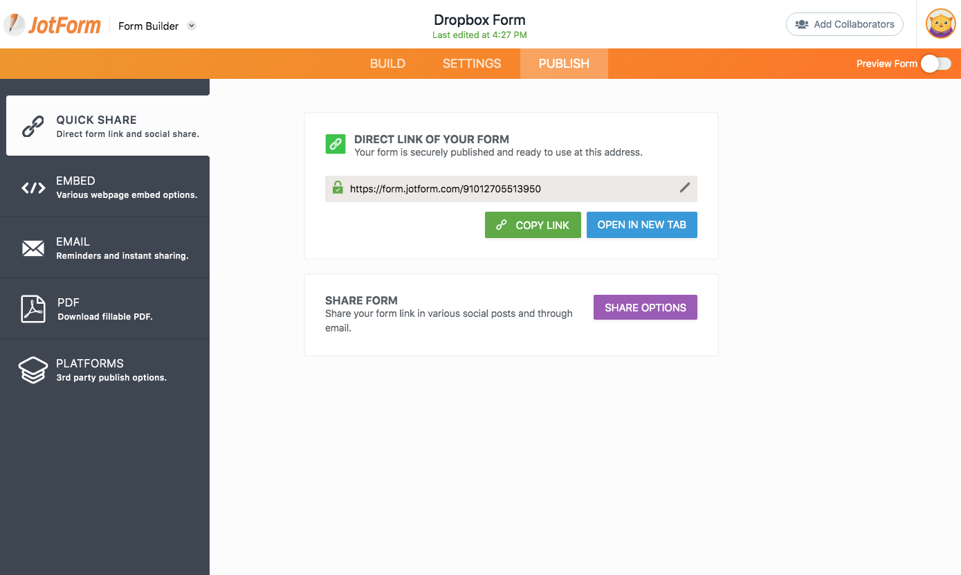The width and height of the screenshot is (961, 575).
Task: Click the COPY LINK button
Action: (x=533, y=225)
